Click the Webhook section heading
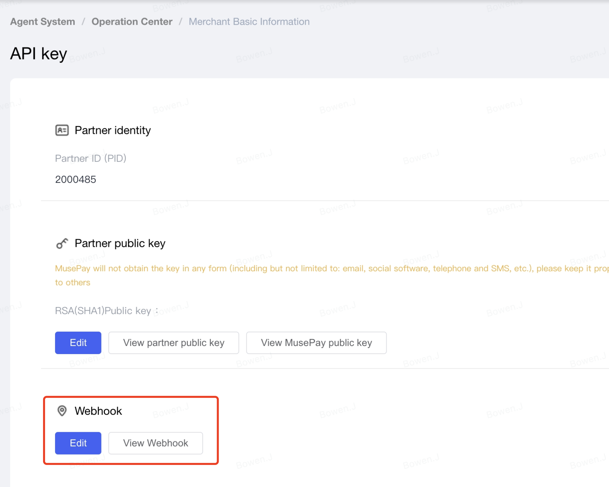Viewport: 609px width, 487px height. (98, 411)
